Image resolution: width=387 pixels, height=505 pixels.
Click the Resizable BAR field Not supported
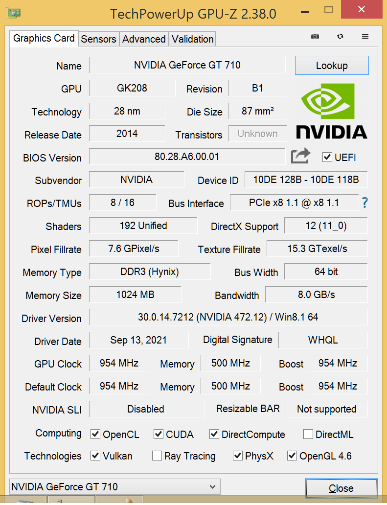pos(326,409)
